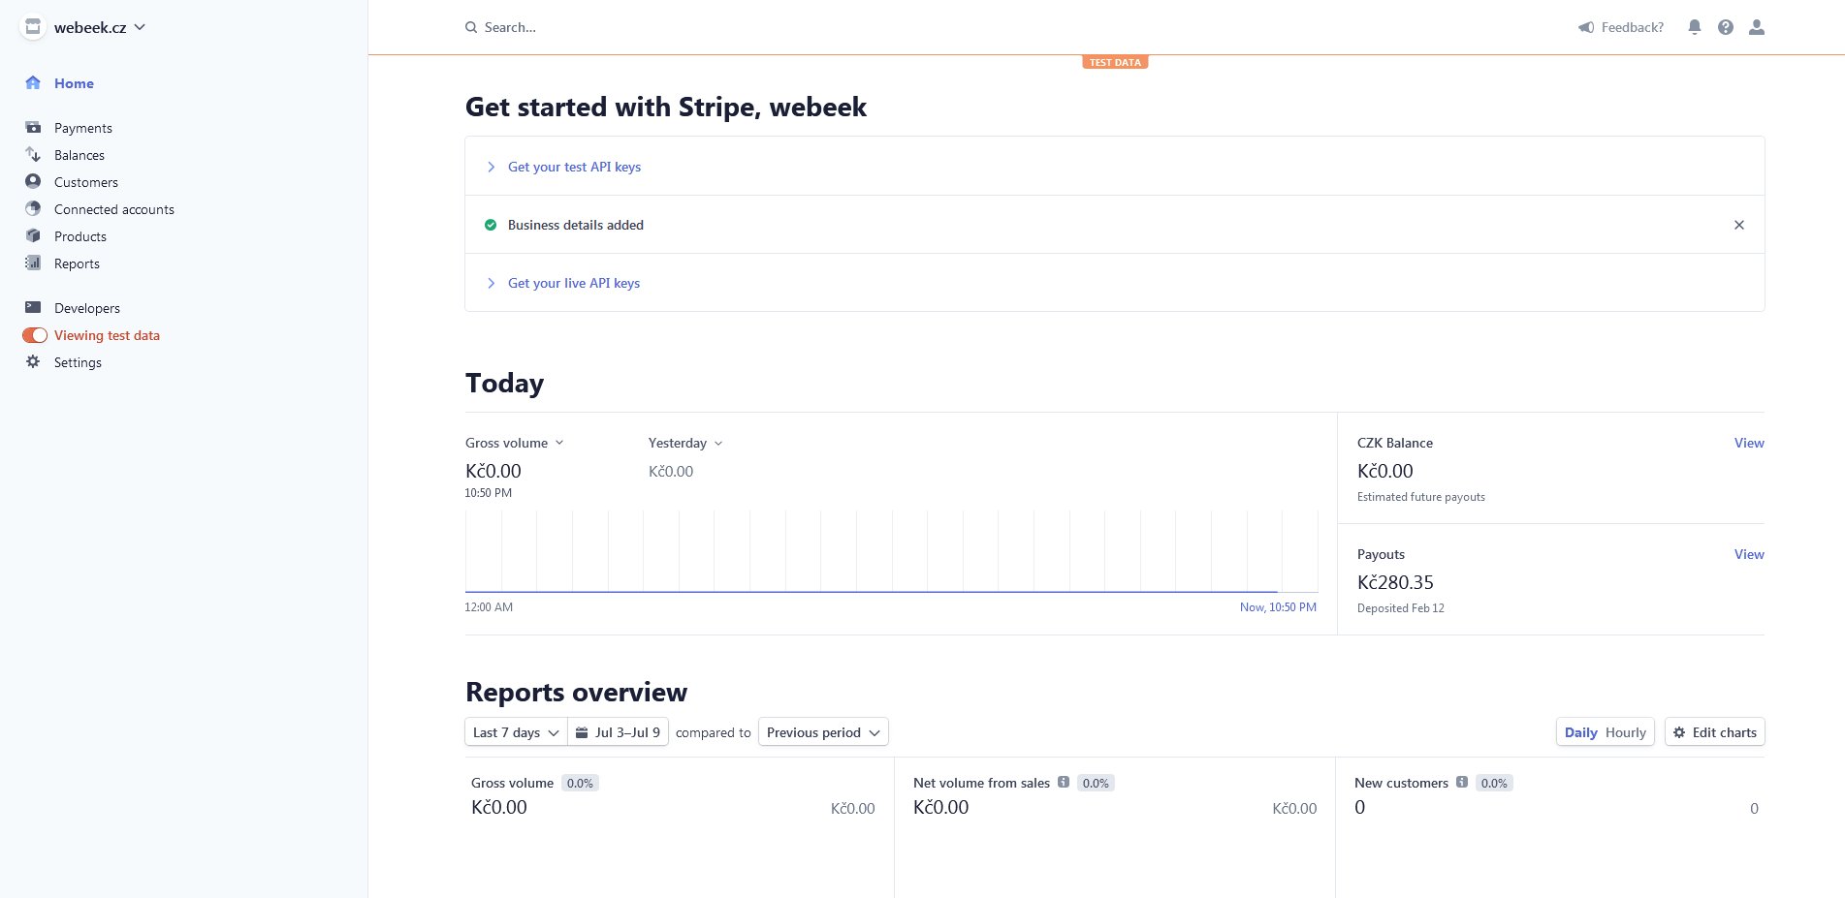Click the Customers person icon
Image resolution: width=1845 pixels, height=898 pixels.
click(x=33, y=181)
